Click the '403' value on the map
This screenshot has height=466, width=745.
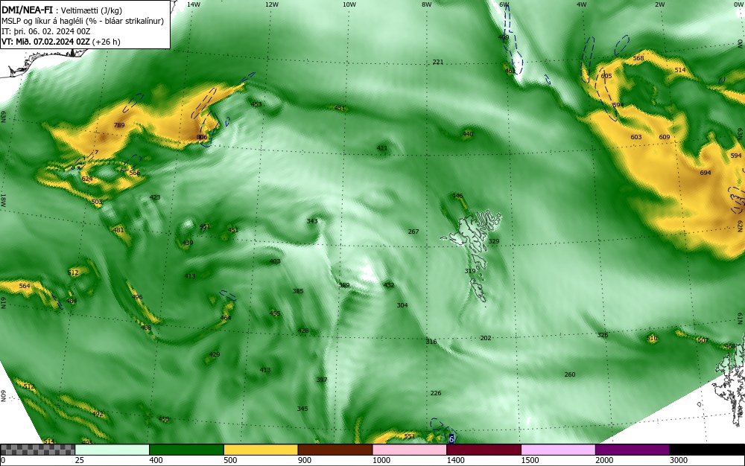[275, 261]
